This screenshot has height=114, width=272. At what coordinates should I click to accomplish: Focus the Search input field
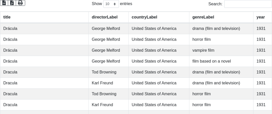click(248, 4)
